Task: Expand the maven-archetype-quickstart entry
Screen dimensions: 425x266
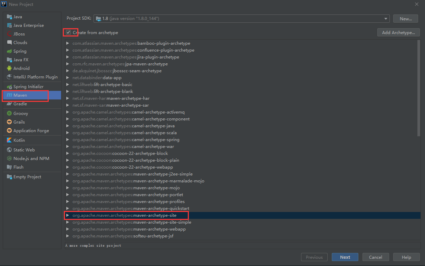Action: (x=68, y=209)
